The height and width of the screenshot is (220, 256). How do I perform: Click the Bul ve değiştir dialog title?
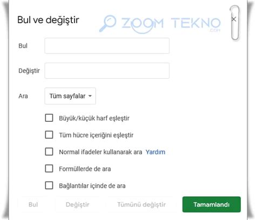click(x=48, y=20)
